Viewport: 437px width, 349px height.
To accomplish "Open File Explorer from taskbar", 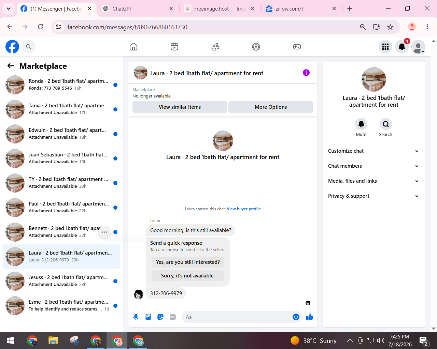I will pyautogui.click(x=53, y=340).
